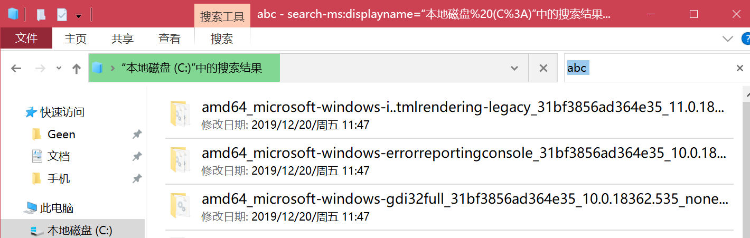Click the pin icon next to 手机
The width and height of the screenshot is (750, 238).
(x=137, y=179)
